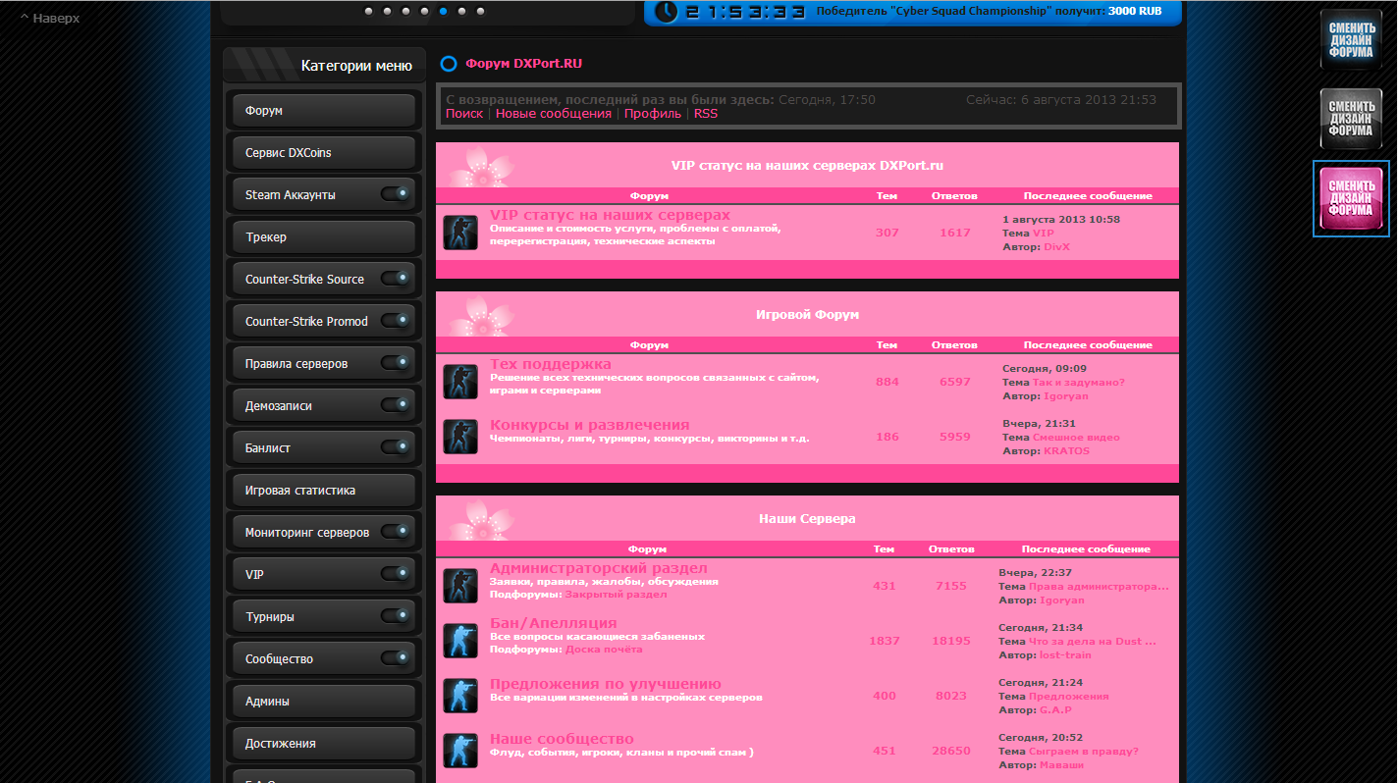The height and width of the screenshot is (783, 1398).
Task: Select the first slider pagination dot
Action: point(369,12)
